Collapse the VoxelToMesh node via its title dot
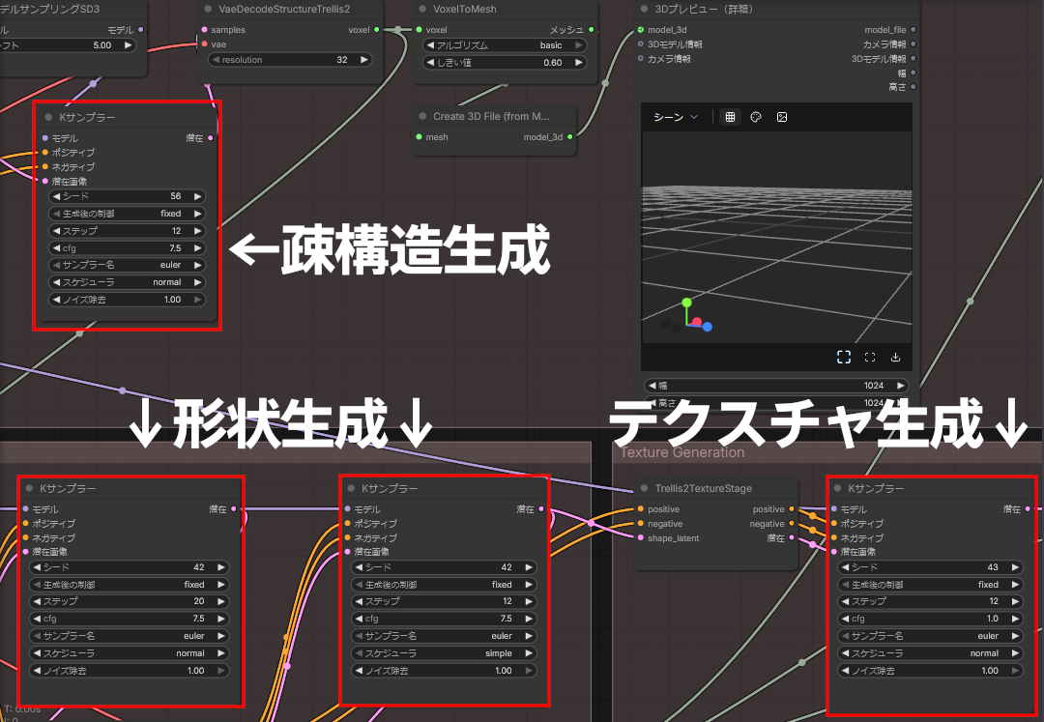 click(x=422, y=10)
